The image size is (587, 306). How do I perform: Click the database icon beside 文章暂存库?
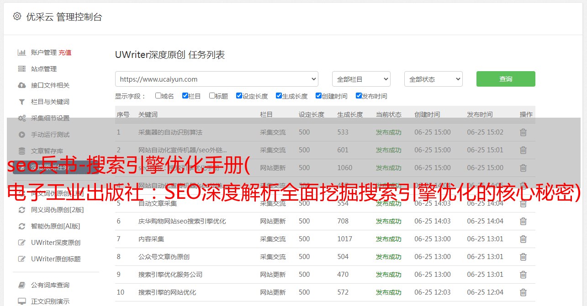coord(21,151)
